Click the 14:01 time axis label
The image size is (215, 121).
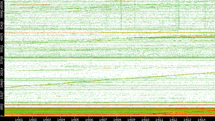pyautogui.click(x=19, y=120)
